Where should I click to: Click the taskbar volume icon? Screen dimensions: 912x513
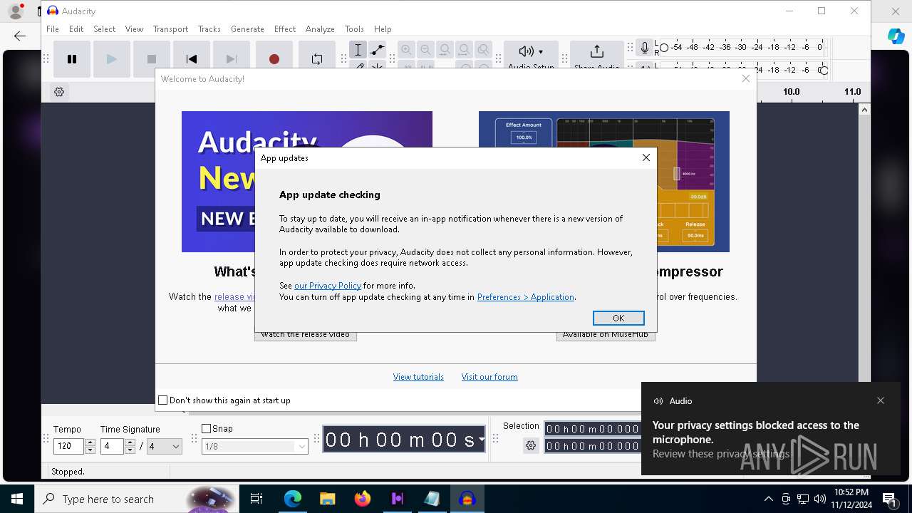(x=820, y=499)
